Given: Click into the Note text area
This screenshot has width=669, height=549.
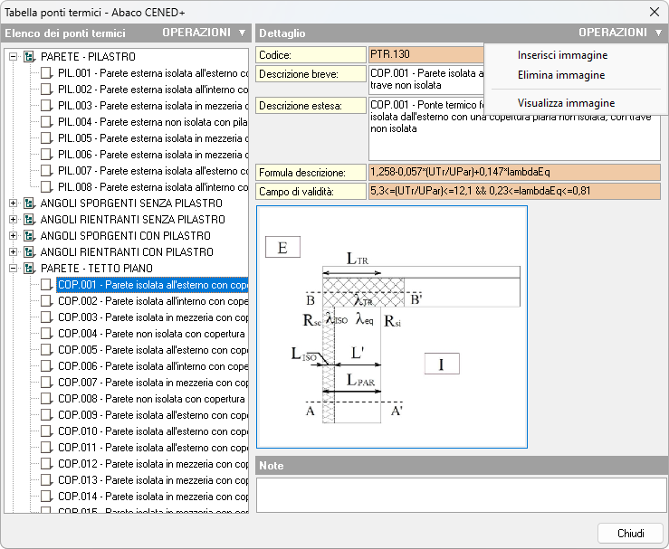Looking at the screenshot, I should 462,495.
